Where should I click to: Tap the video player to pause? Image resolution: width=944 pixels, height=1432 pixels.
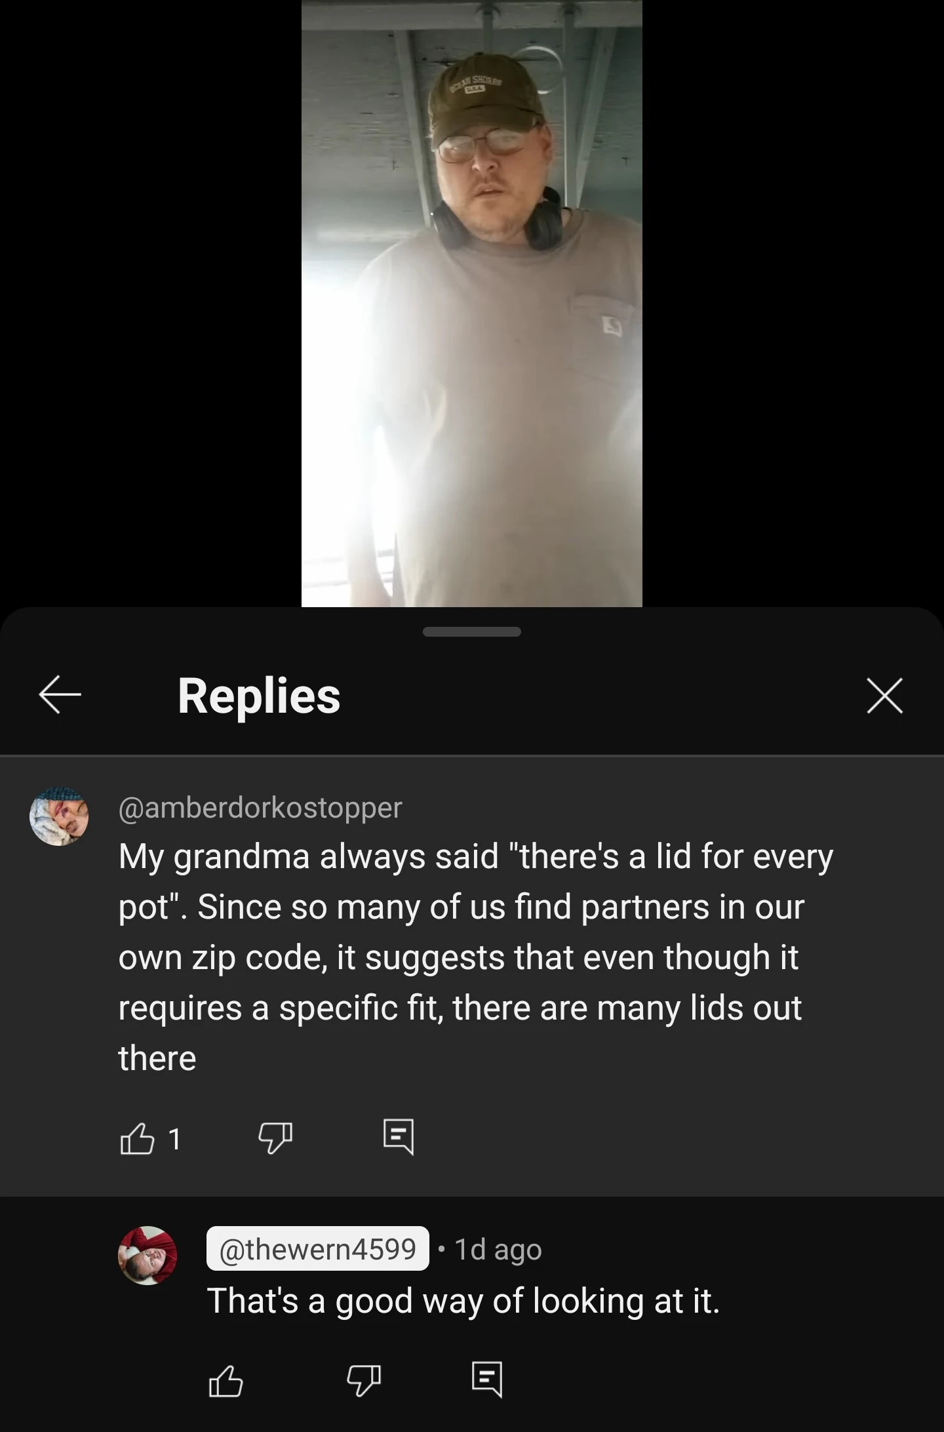472,303
